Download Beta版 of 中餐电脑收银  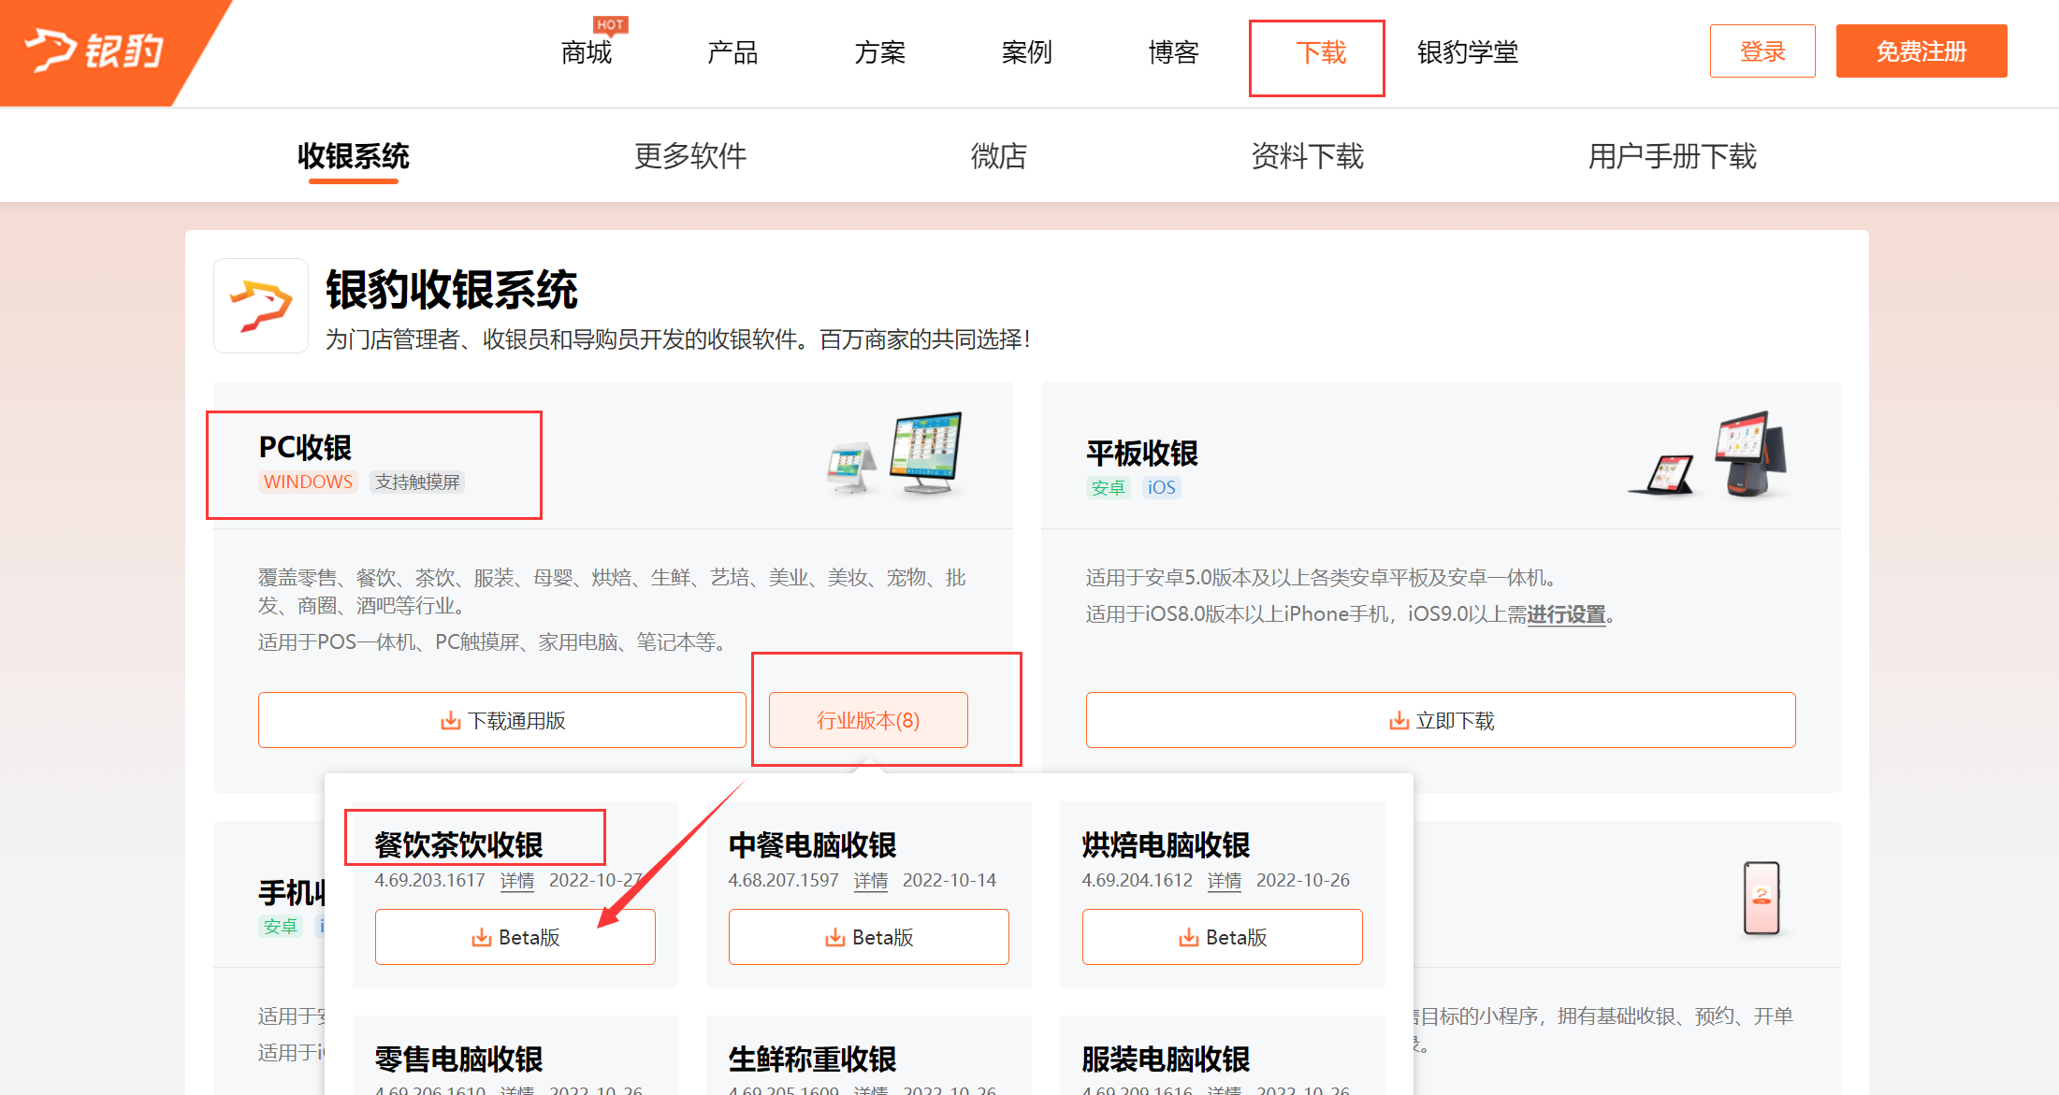tap(869, 937)
